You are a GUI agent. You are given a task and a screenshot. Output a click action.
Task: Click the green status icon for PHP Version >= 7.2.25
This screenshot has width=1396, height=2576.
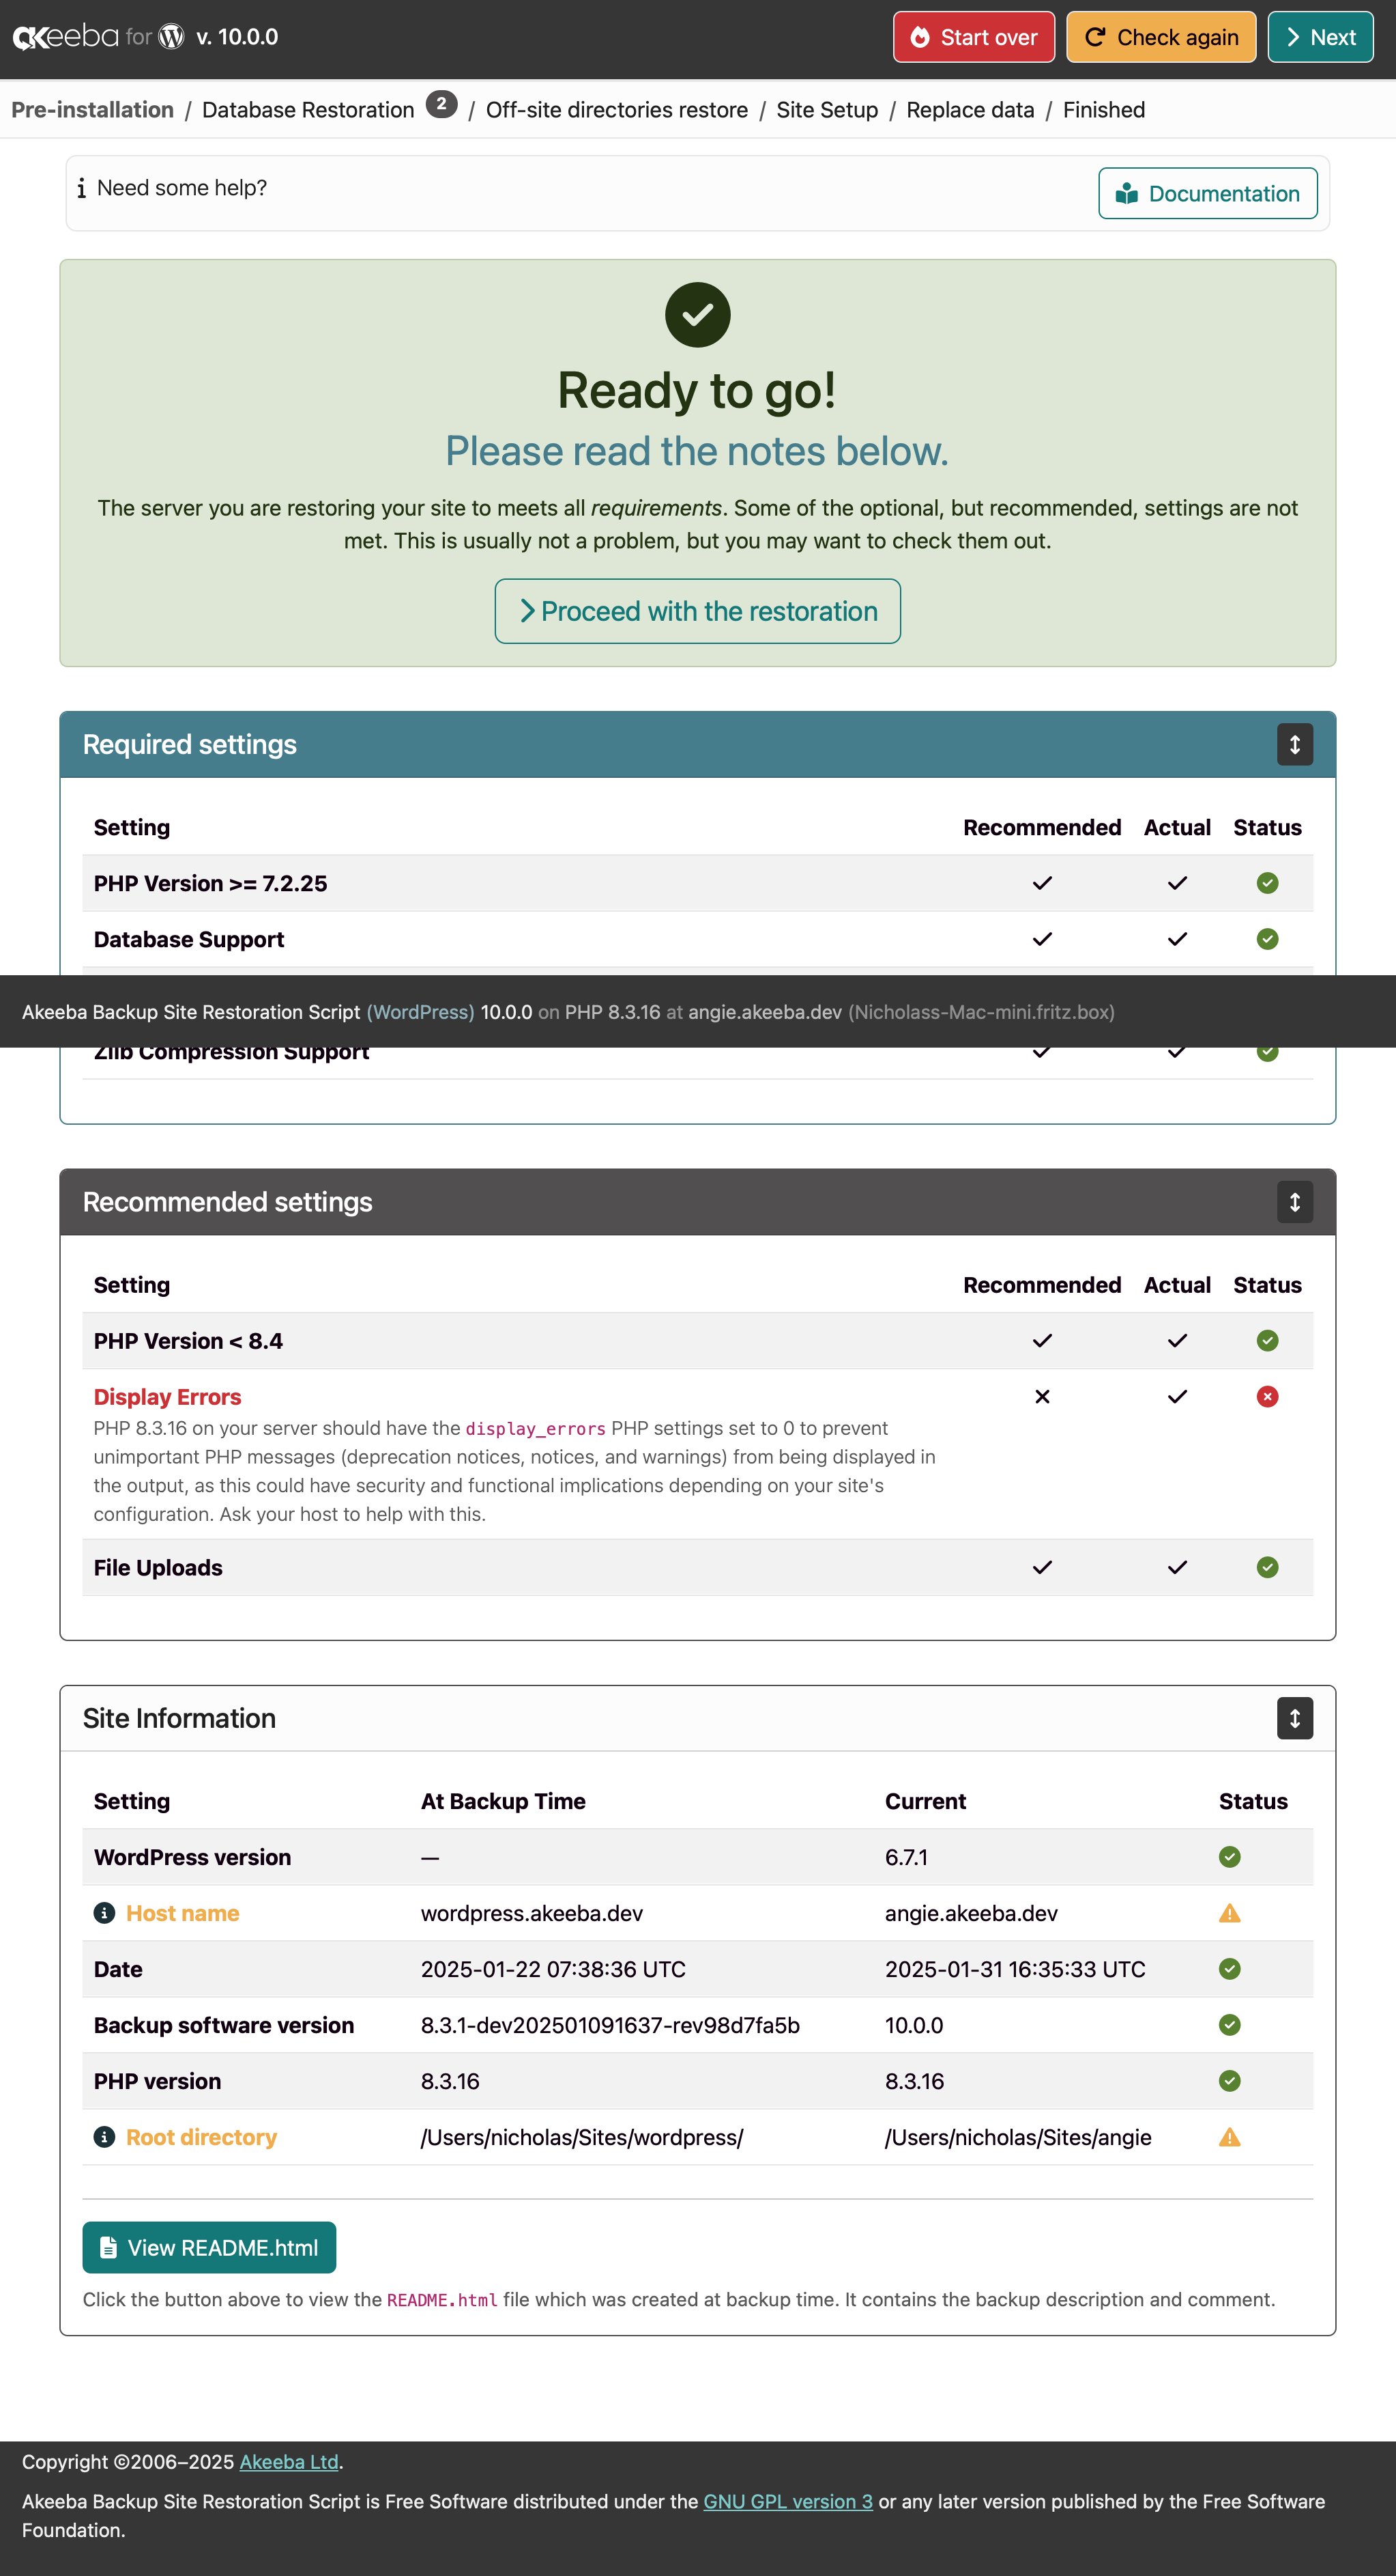(1267, 883)
